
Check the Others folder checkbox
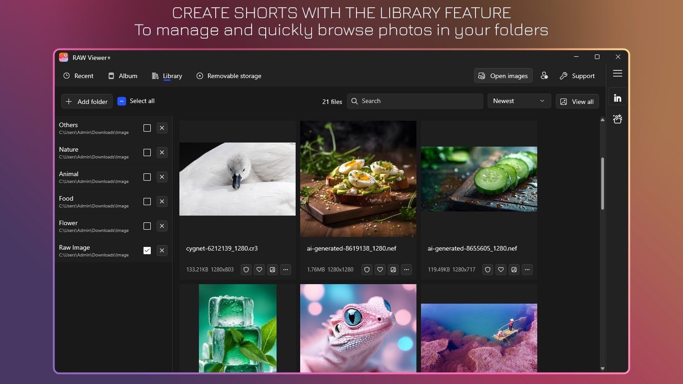tap(147, 128)
